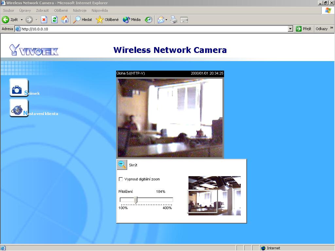Screen dimensions: 335x251
Task: Open the Nástroje menu
Action: pos(80,10)
